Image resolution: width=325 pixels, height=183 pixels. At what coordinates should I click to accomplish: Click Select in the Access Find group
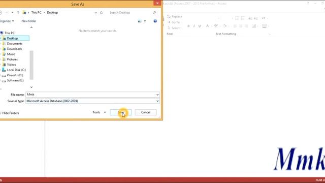tap(174, 28)
